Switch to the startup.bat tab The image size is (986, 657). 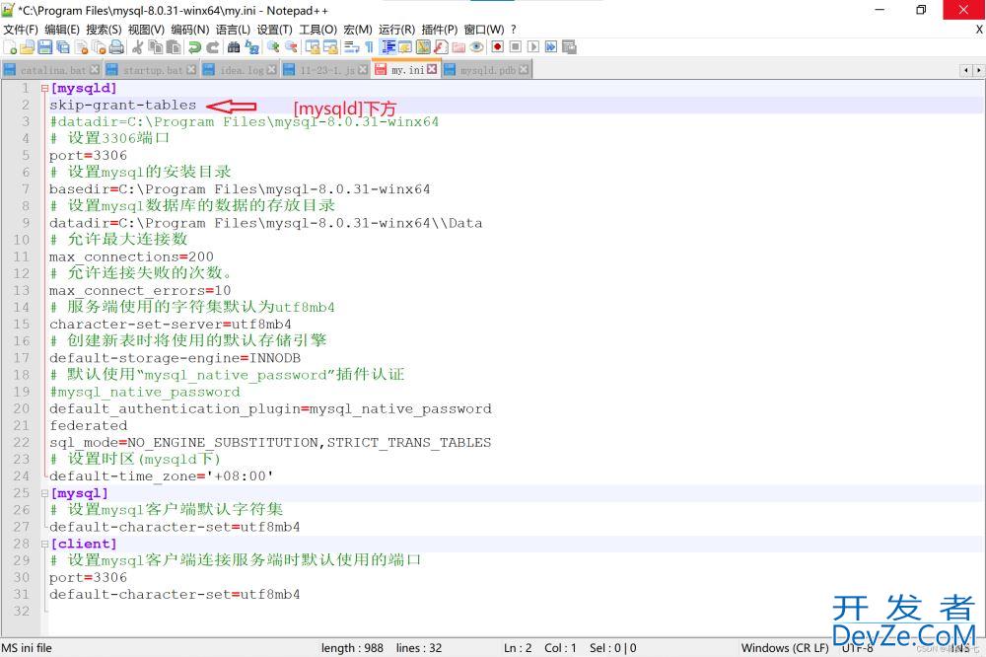point(151,70)
